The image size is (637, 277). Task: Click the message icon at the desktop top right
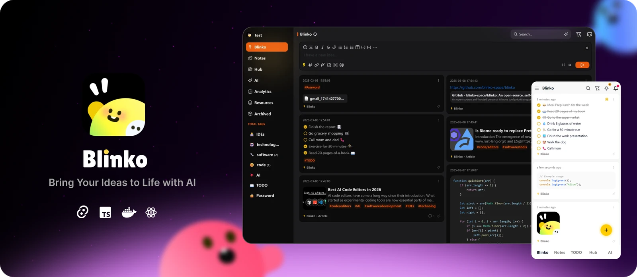coord(590,35)
